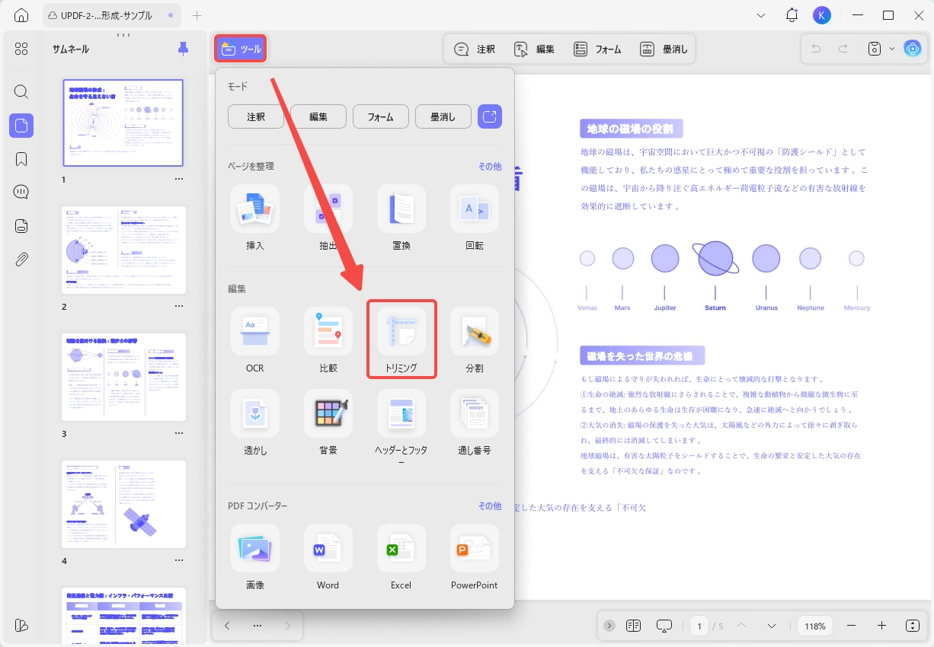Viewport: 934px width, 647px height.
Task: Open the Split tool (分割)
Action: click(x=474, y=340)
